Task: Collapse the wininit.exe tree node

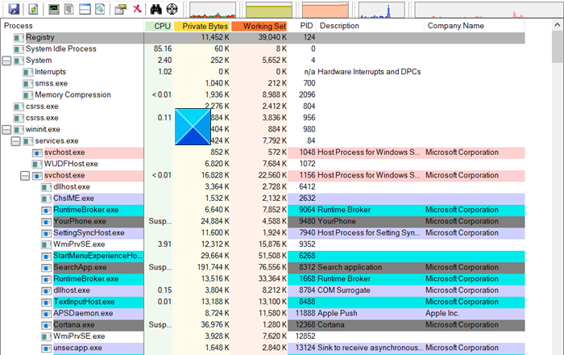Action: tap(7, 129)
